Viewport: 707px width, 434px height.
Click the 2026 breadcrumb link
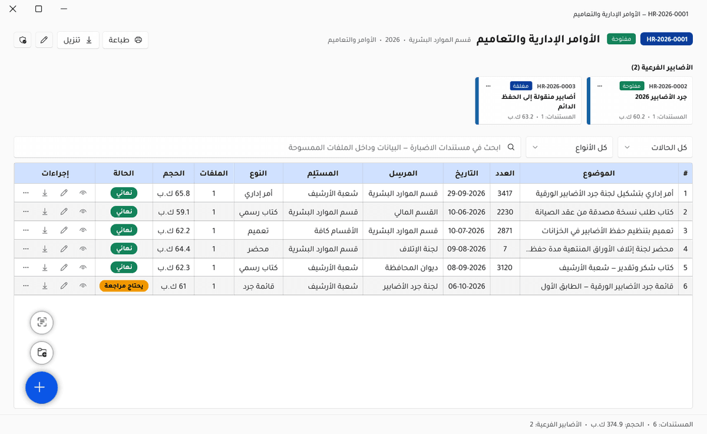tap(392, 39)
